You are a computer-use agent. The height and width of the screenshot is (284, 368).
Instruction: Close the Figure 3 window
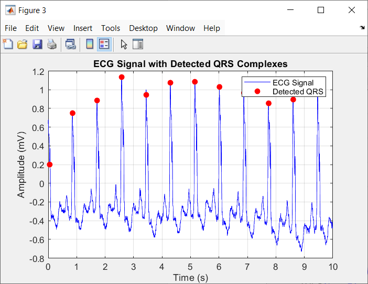point(352,10)
